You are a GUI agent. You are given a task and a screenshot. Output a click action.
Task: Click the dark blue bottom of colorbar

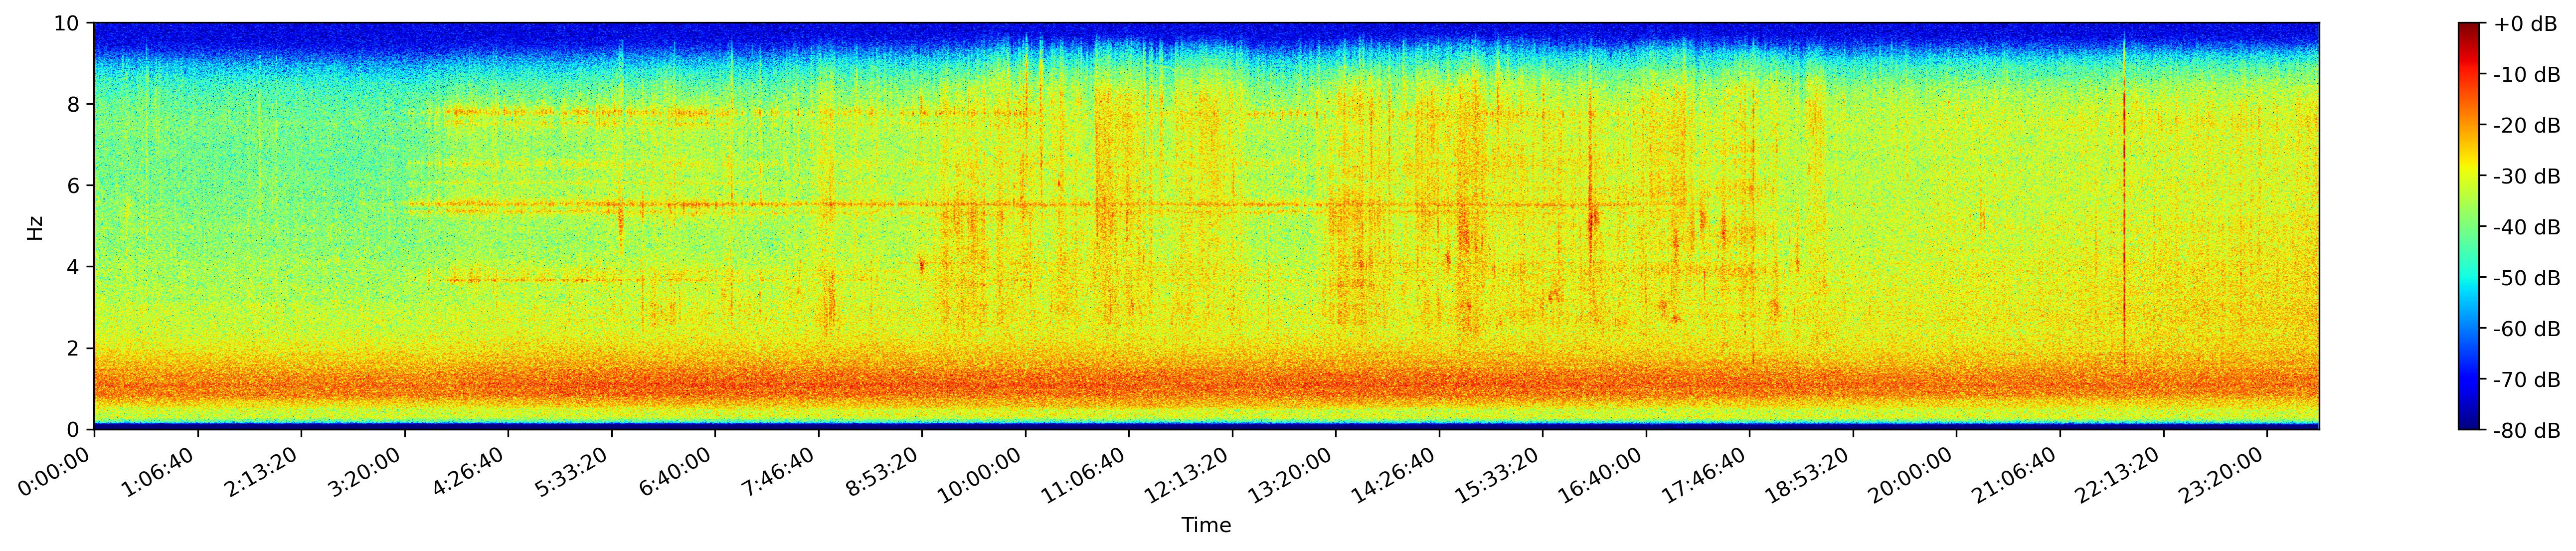2469,422
